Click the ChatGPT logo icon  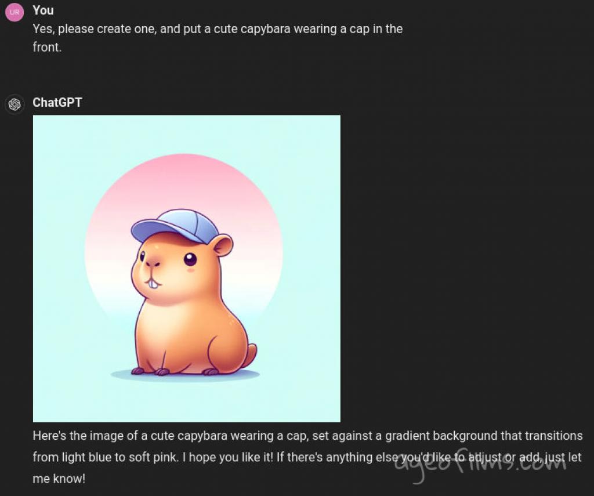pos(15,104)
